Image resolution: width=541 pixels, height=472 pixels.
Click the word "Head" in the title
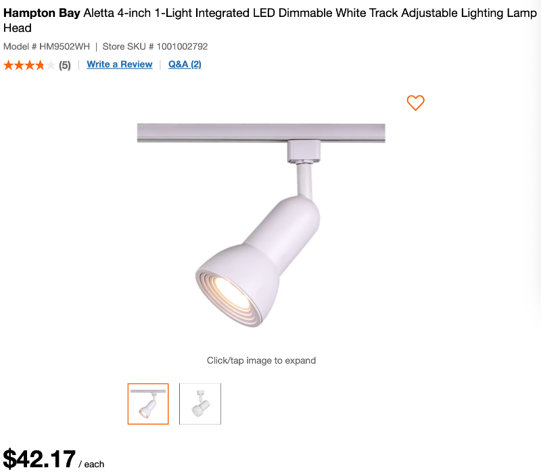pos(18,28)
